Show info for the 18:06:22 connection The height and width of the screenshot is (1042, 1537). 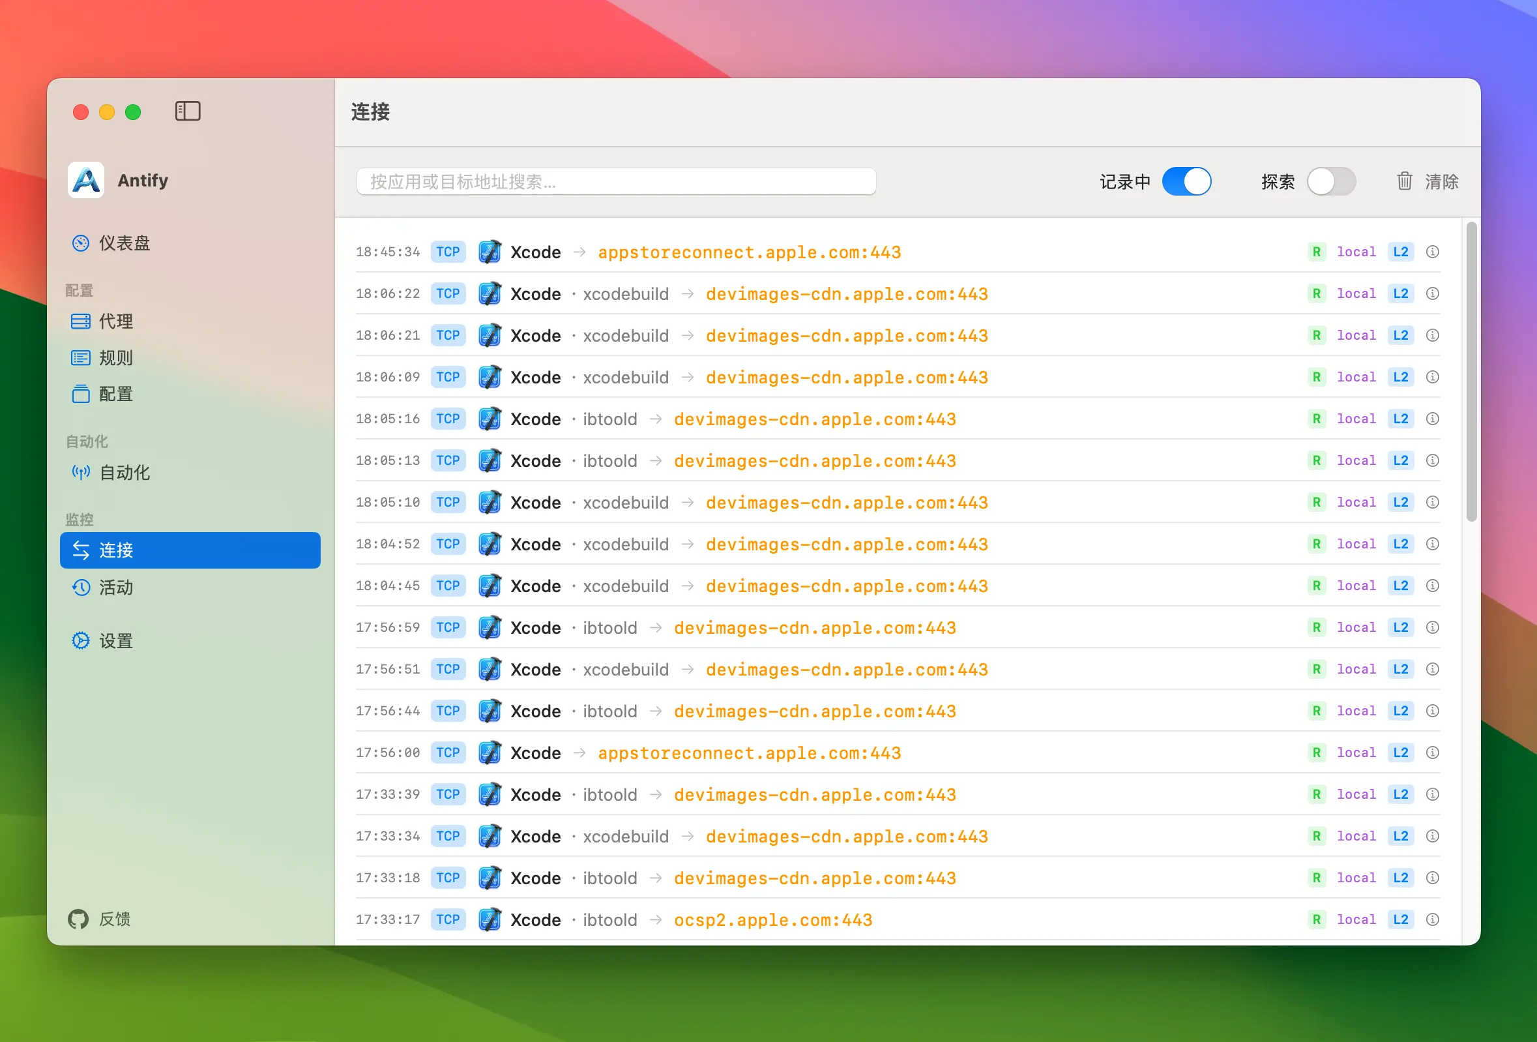[x=1433, y=293]
